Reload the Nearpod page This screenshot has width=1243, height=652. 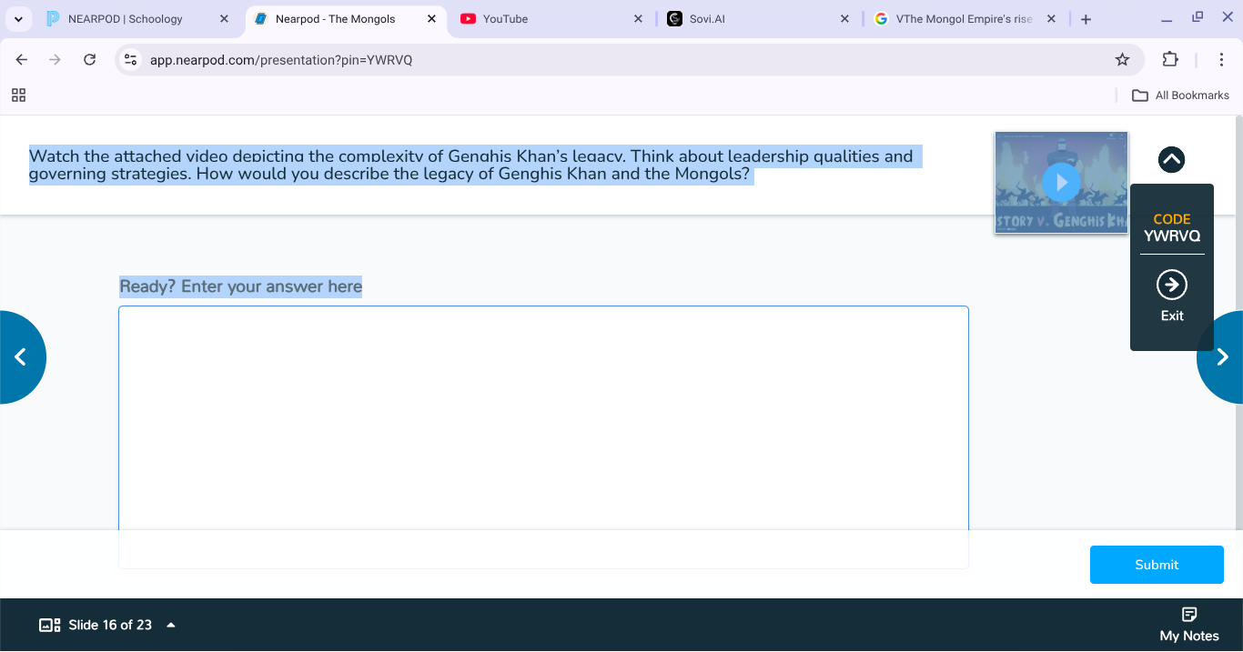coord(89,60)
